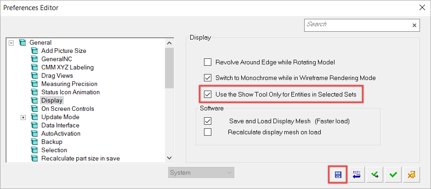Select the Measuring Precision tree item
Viewport: 431px width, 189px height.
(69, 84)
